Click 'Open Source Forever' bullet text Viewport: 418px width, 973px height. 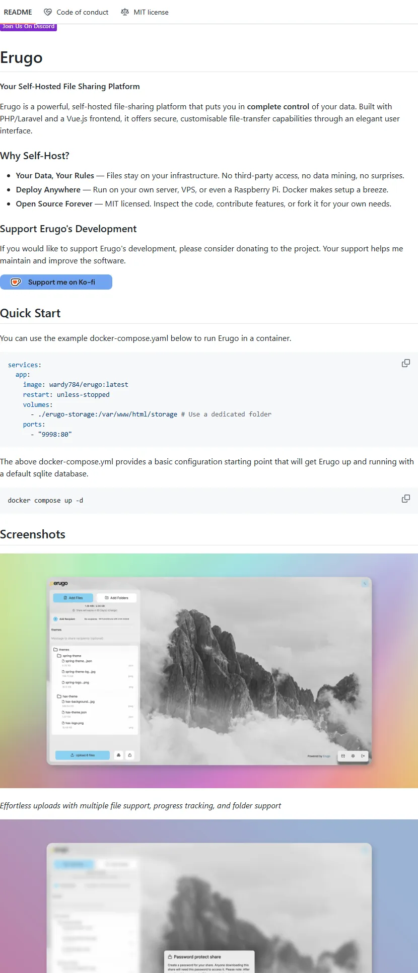coord(54,204)
